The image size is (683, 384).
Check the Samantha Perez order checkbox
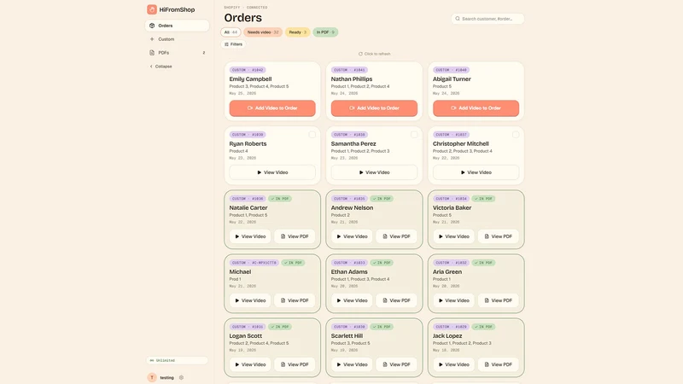[414, 135]
